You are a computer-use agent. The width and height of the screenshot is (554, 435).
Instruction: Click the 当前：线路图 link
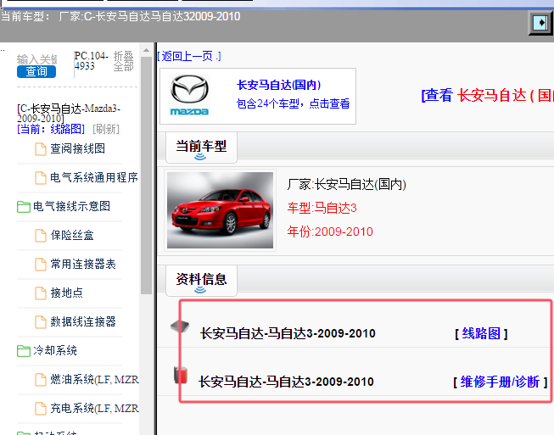[51, 129]
